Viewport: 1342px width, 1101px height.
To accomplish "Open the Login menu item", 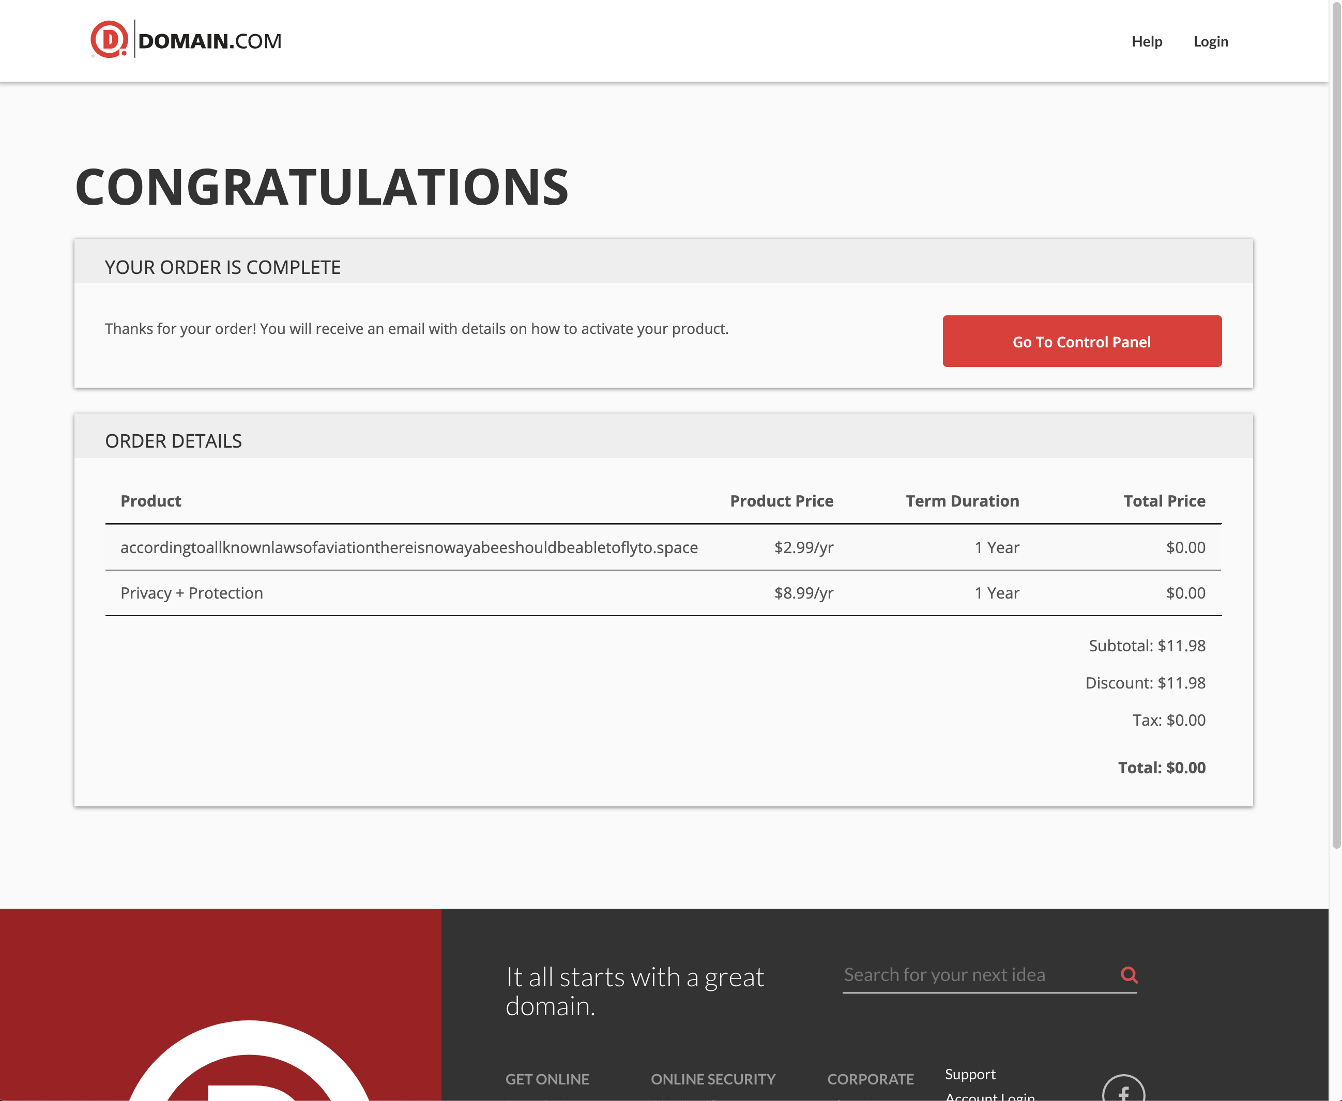I will tap(1210, 42).
